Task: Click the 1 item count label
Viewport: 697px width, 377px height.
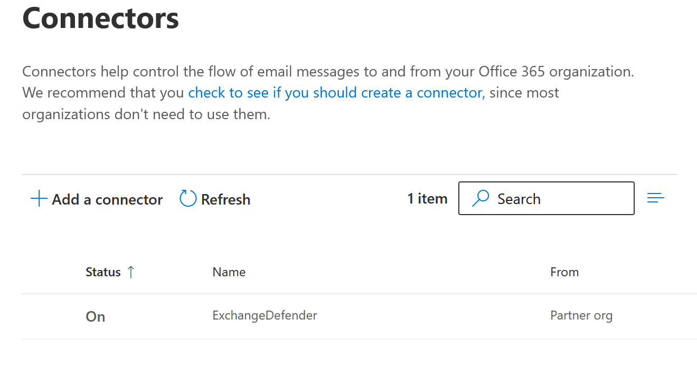Action: coord(427,198)
